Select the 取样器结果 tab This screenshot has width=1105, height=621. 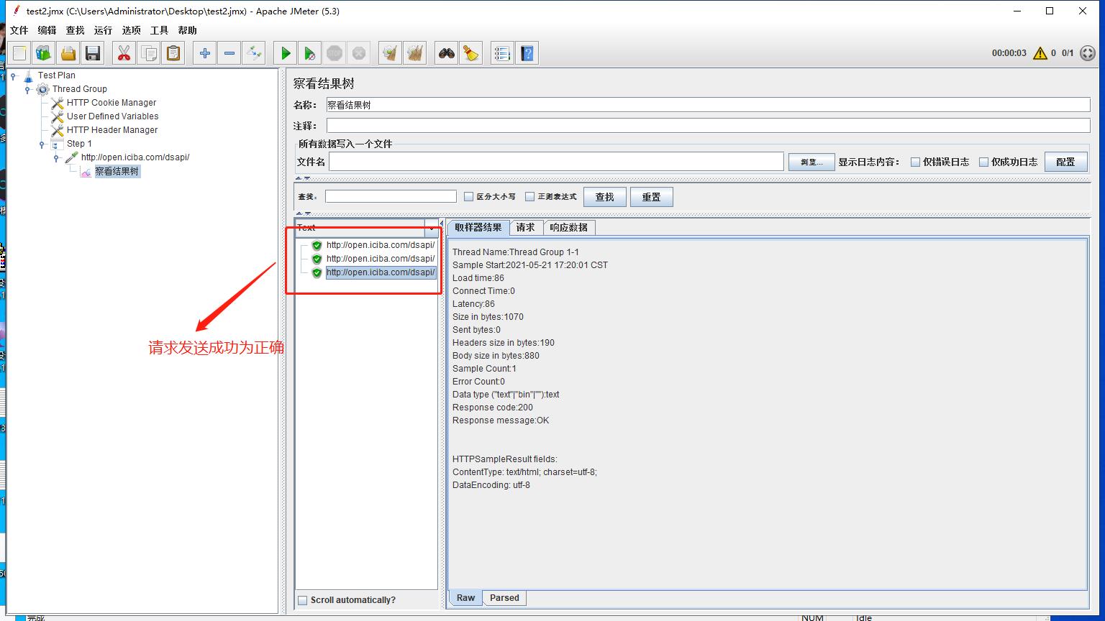point(478,227)
